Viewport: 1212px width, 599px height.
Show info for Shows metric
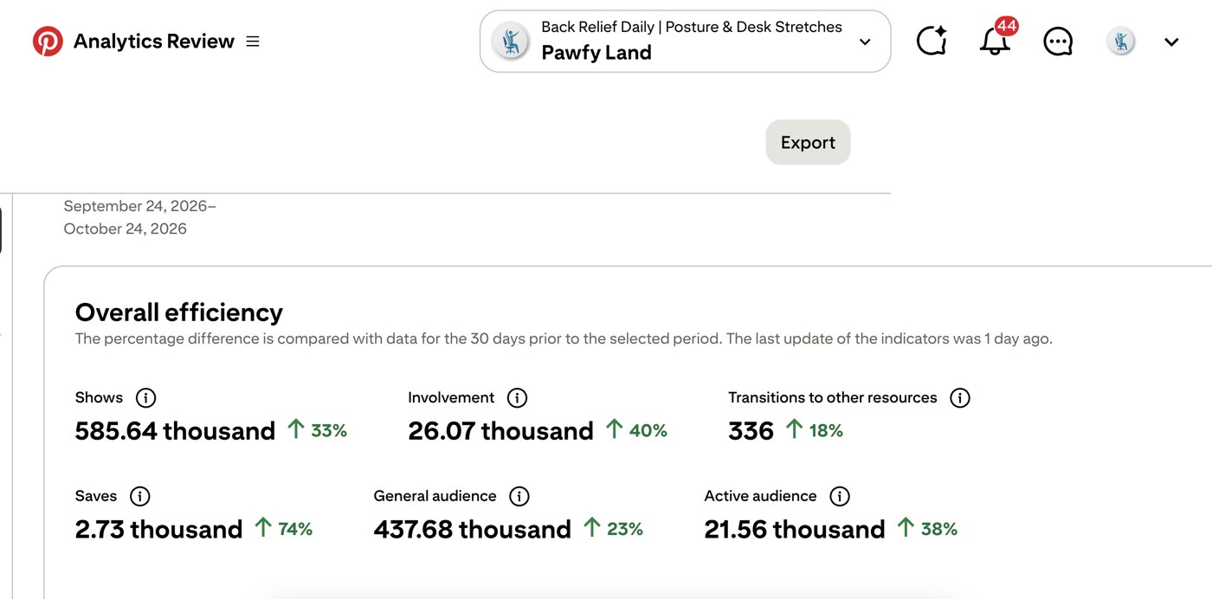(146, 398)
